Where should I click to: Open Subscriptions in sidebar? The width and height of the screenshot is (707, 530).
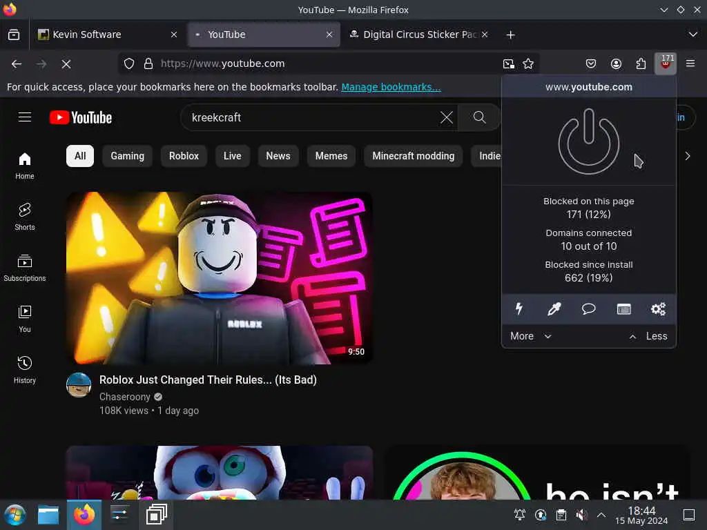(x=25, y=268)
